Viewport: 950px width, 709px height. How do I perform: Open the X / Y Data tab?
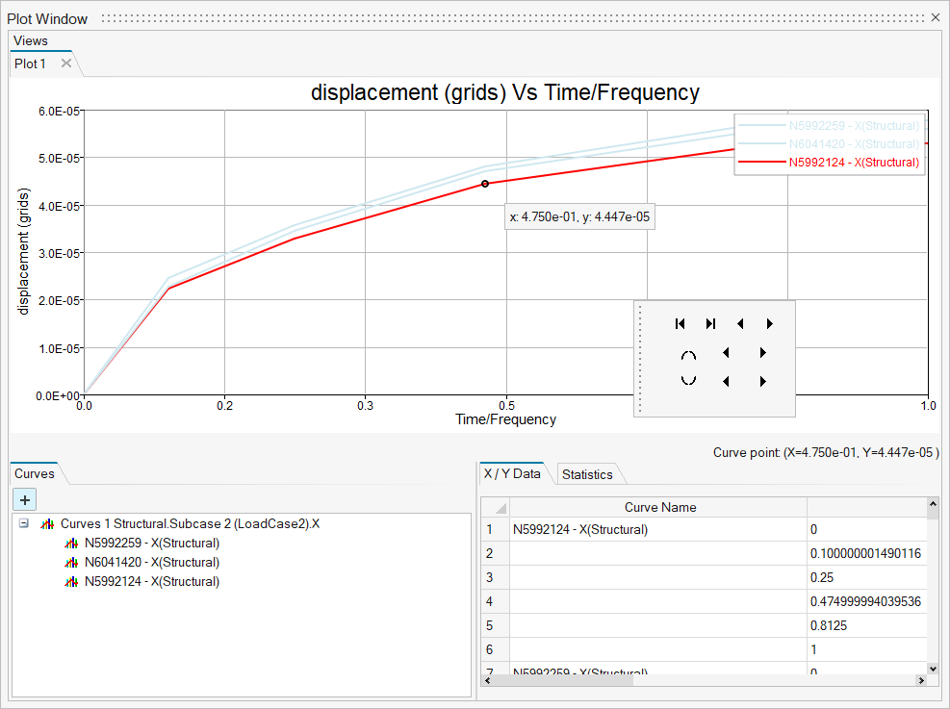point(512,473)
